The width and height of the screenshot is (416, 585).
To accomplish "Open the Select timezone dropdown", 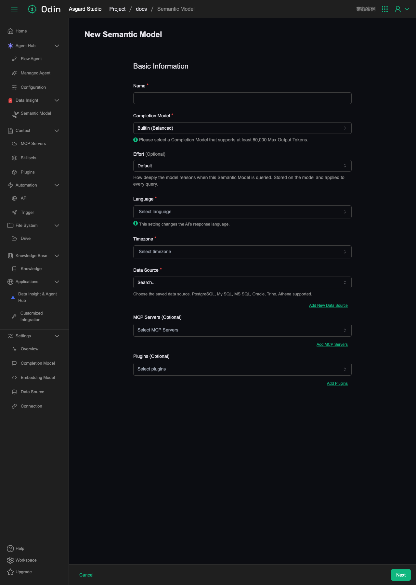I will 242,252.
